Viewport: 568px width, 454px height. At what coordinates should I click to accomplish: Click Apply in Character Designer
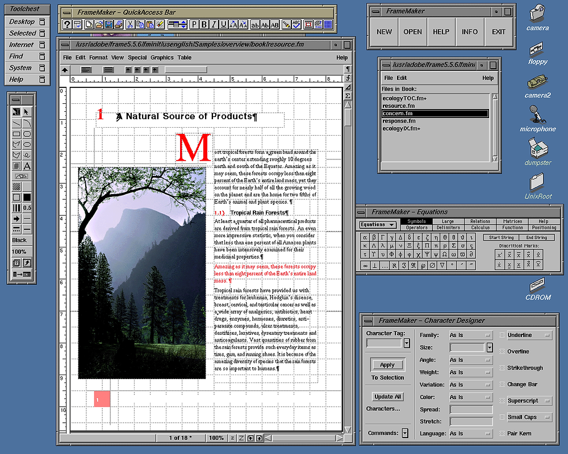(x=387, y=365)
